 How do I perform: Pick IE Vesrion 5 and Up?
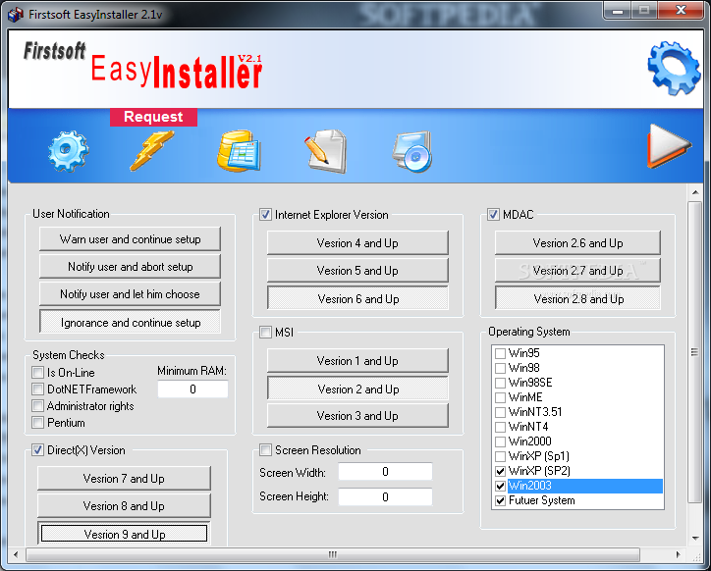(x=357, y=271)
